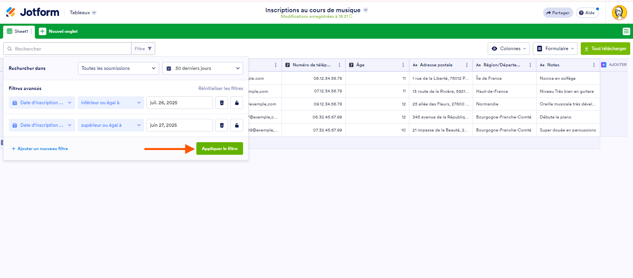Click phone cell 06.32.45.67.89
This screenshot has width=633, height=278.
(314, 117)
